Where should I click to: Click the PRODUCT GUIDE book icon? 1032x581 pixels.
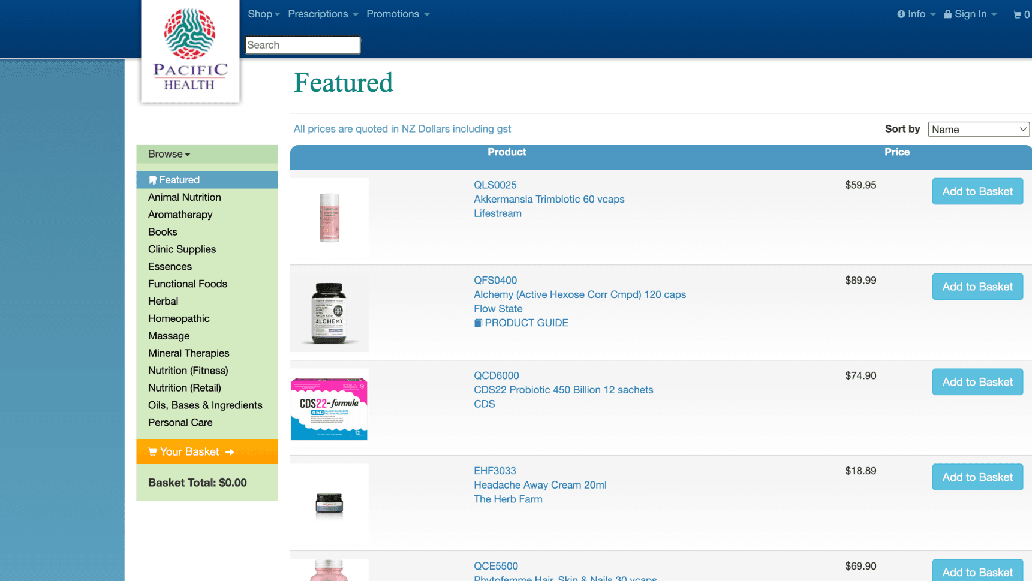(478, 323)
